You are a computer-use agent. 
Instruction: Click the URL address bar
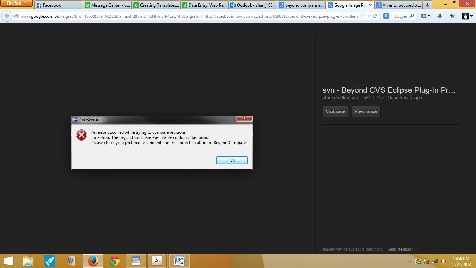coord(189,16)
